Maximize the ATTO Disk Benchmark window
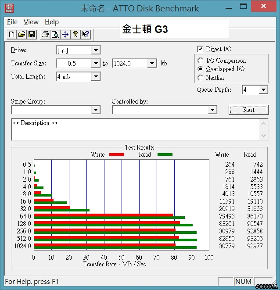Screen dimensions: 280x290 pos(243,7)
